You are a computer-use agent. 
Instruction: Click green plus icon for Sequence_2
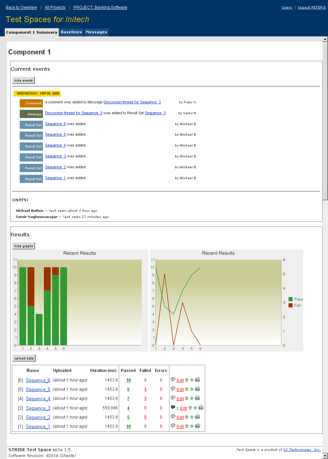192,417
